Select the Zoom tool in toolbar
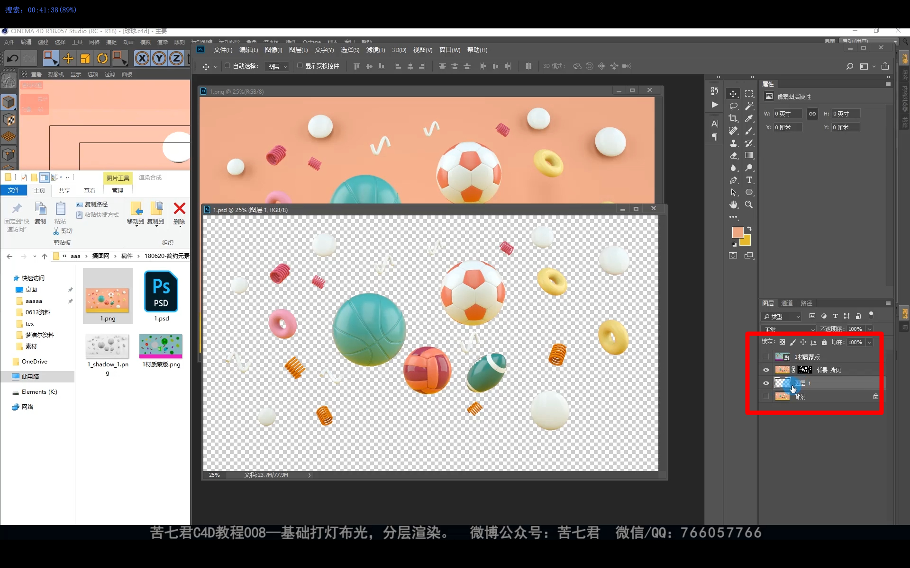910x568 pixels. tap(749, 204)
